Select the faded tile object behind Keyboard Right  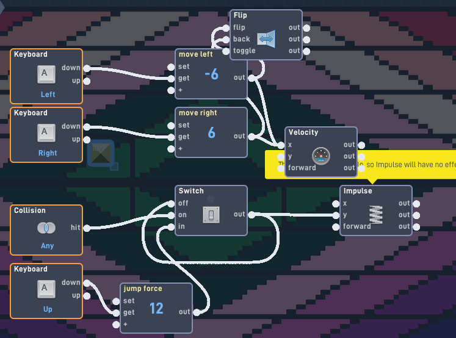101,154
